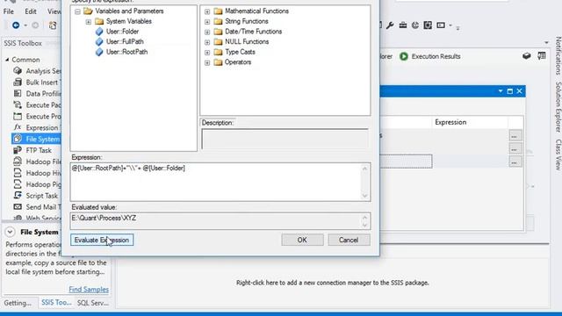The width and height of the screenshot is (562, 316).
Task: Click the SSIS Toolbox cube icon
Action: [527, 56]
